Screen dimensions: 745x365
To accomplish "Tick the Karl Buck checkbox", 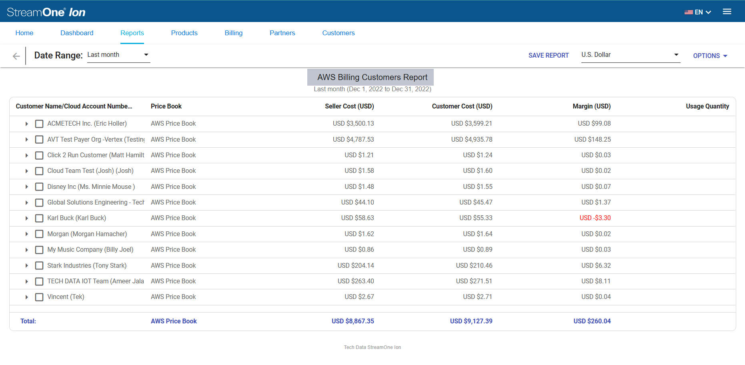I will pos(39,218).
